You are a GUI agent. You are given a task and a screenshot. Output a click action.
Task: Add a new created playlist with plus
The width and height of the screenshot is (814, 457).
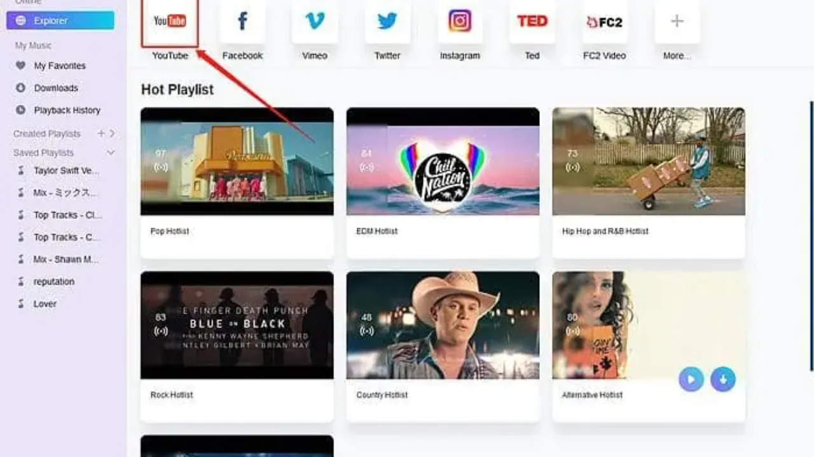(100, 133)
